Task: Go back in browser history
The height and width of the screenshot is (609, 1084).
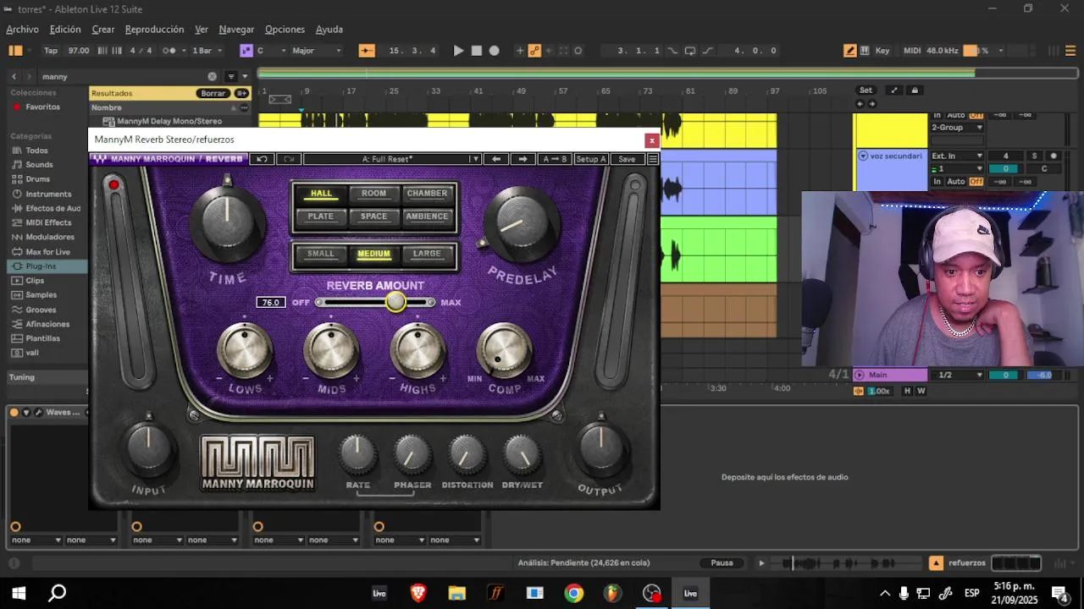Action: (14, 76)
